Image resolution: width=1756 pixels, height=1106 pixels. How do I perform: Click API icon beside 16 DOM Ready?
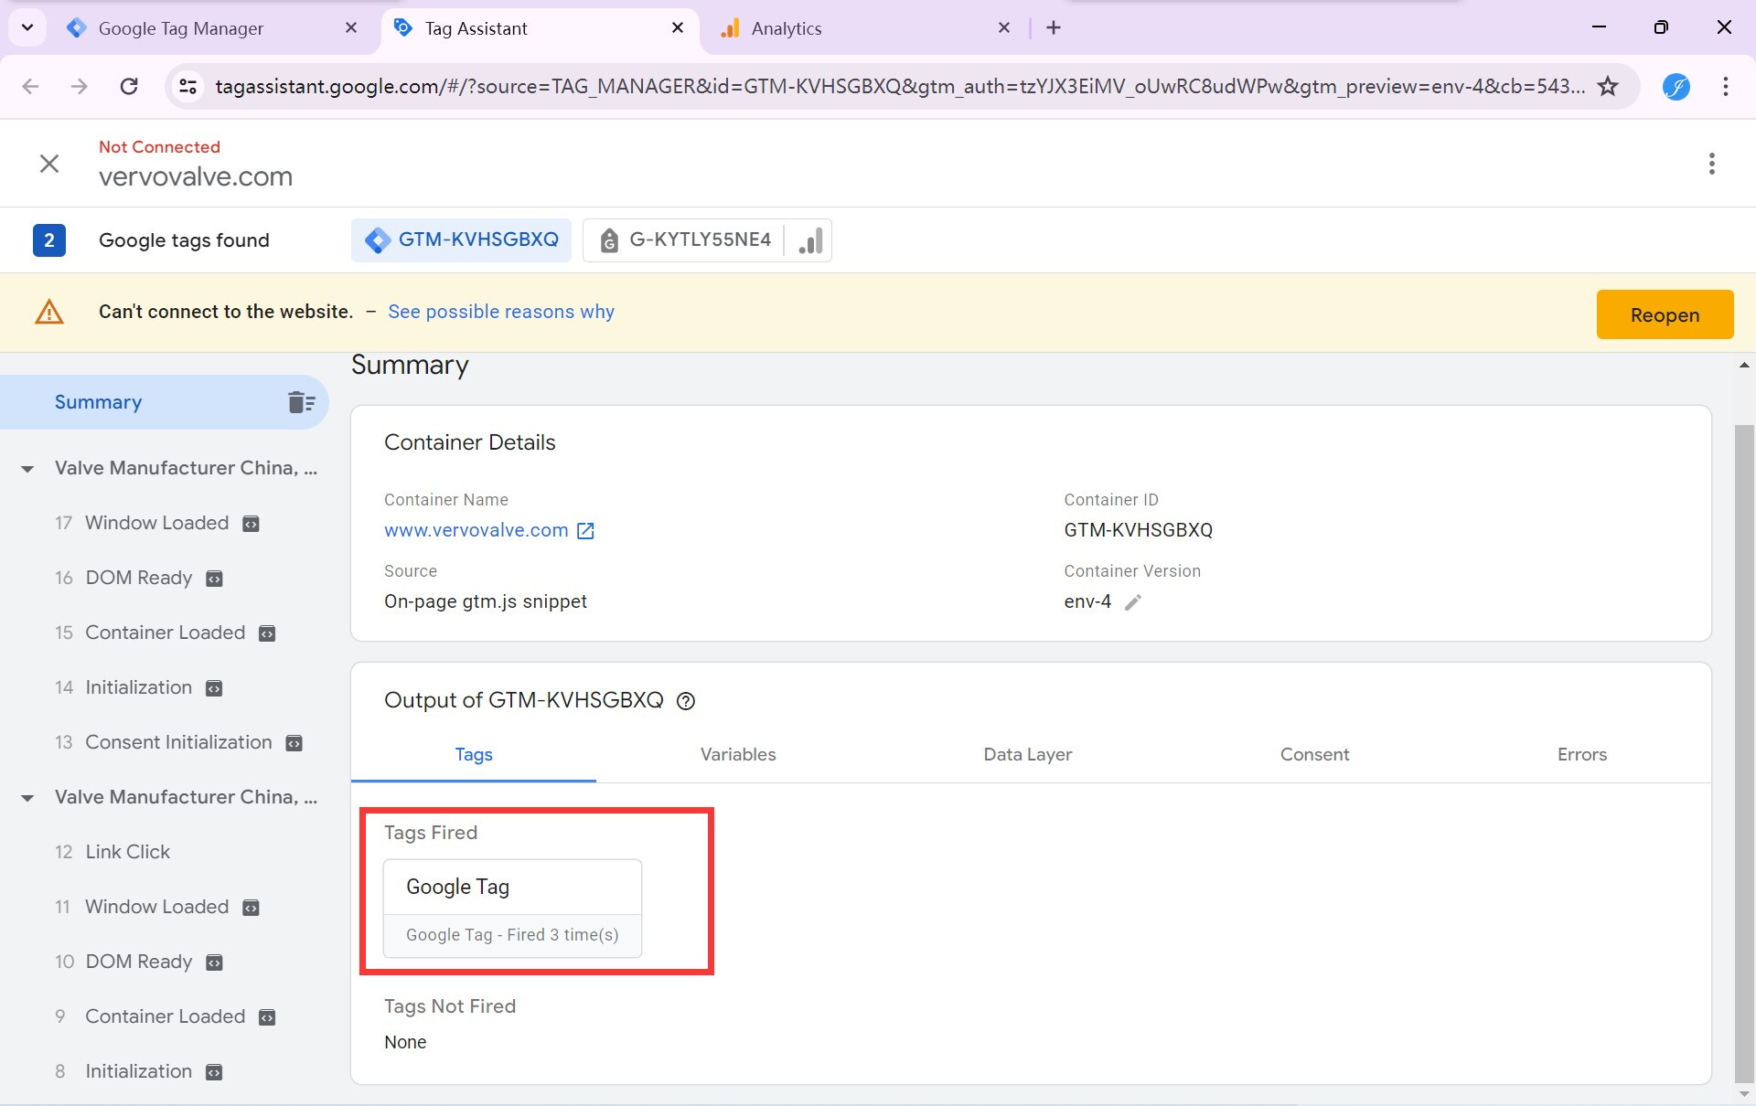(214, 579)
